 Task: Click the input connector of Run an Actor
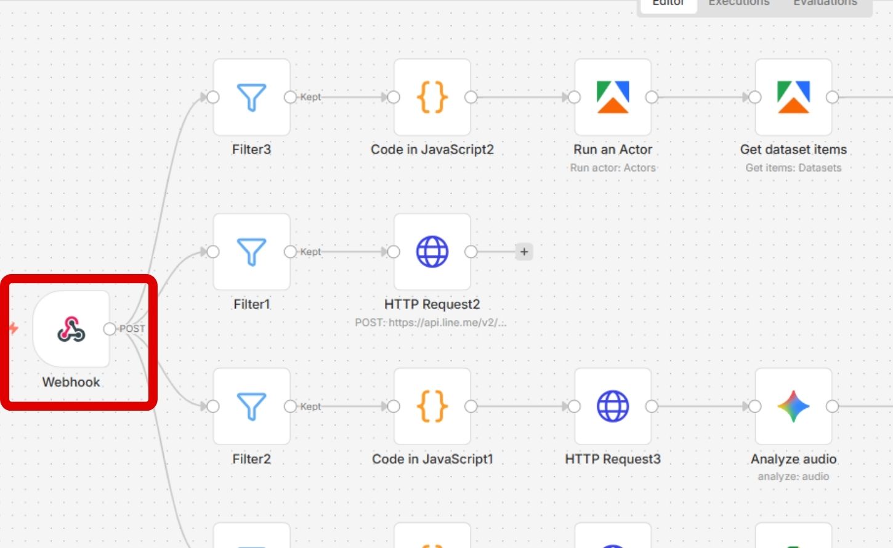(x=574, y=97)
